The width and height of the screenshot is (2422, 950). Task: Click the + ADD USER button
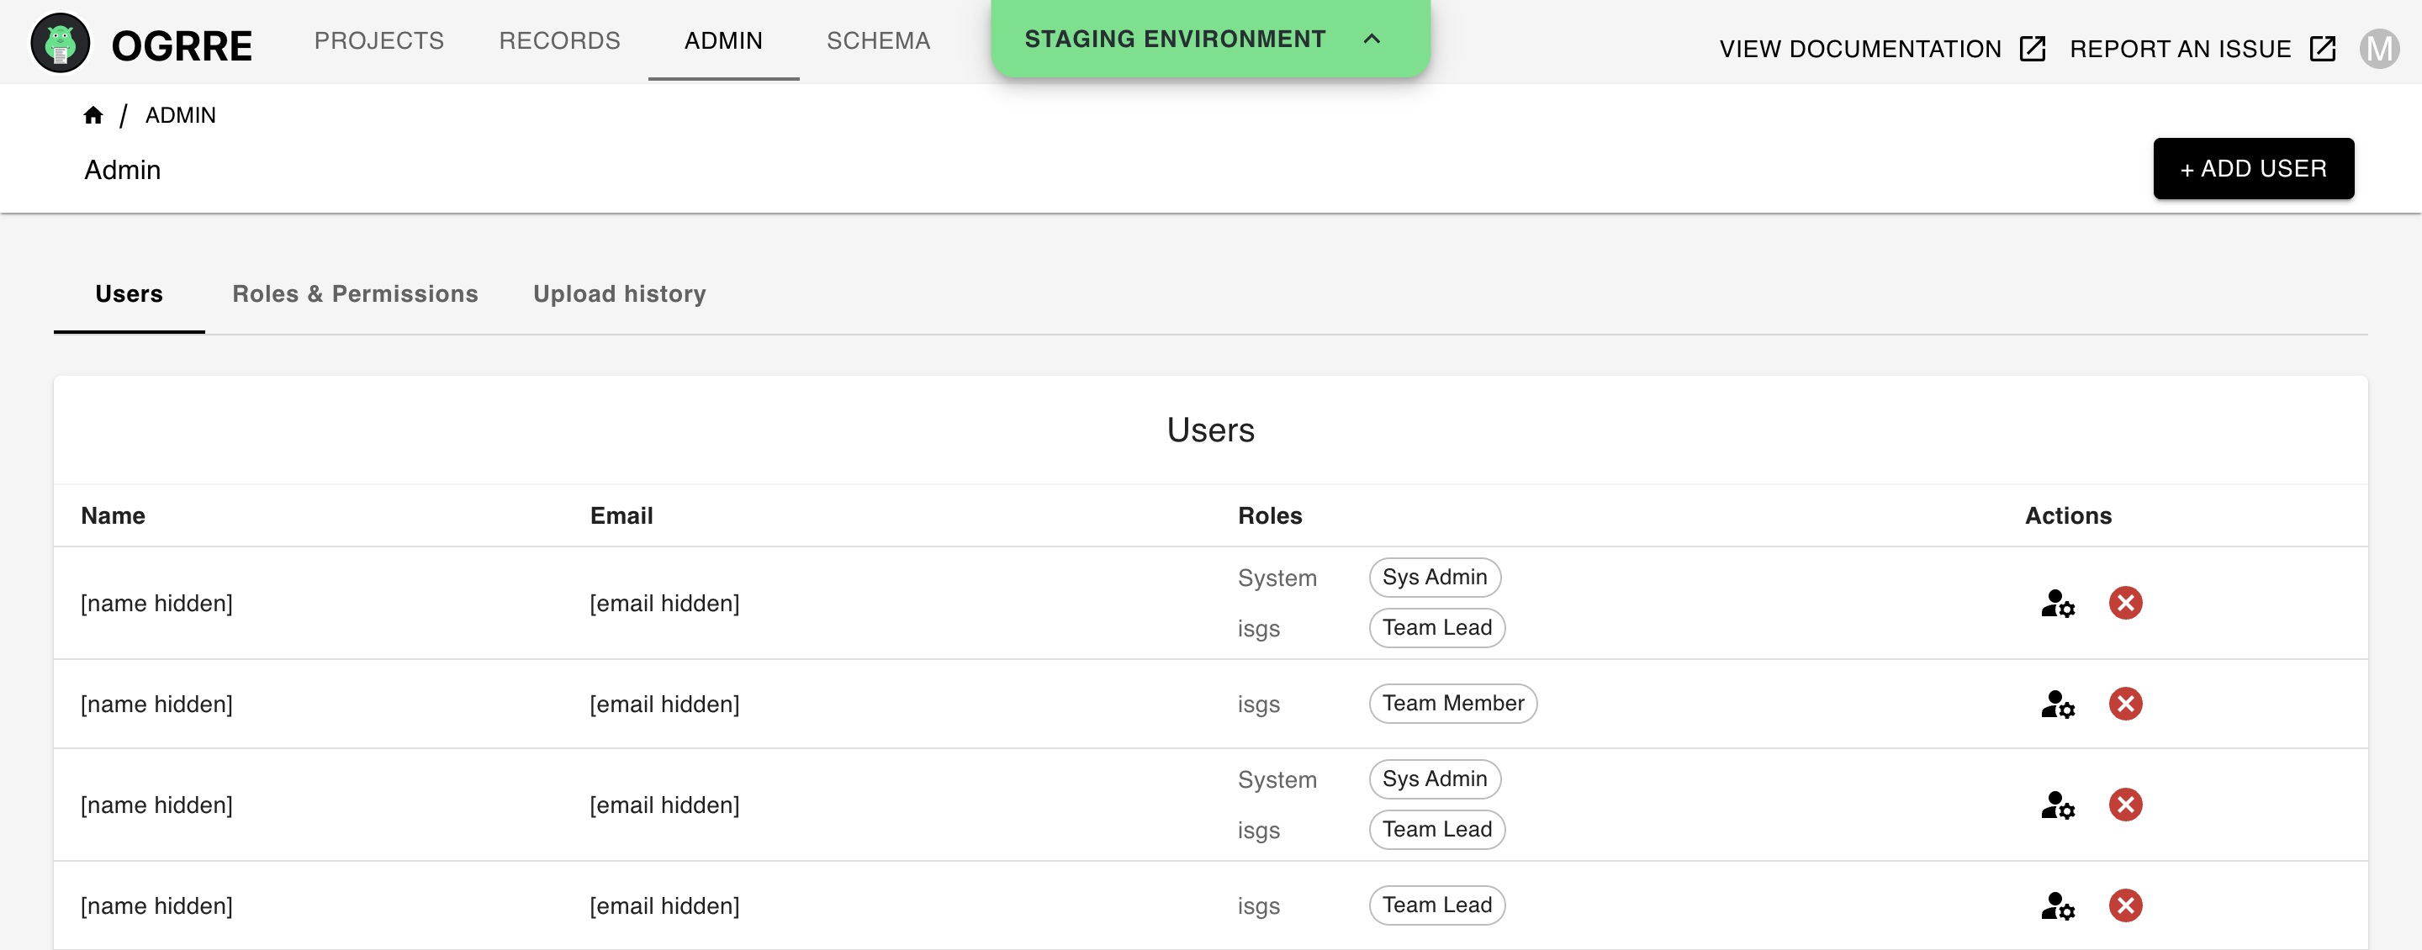[2253, 169]
